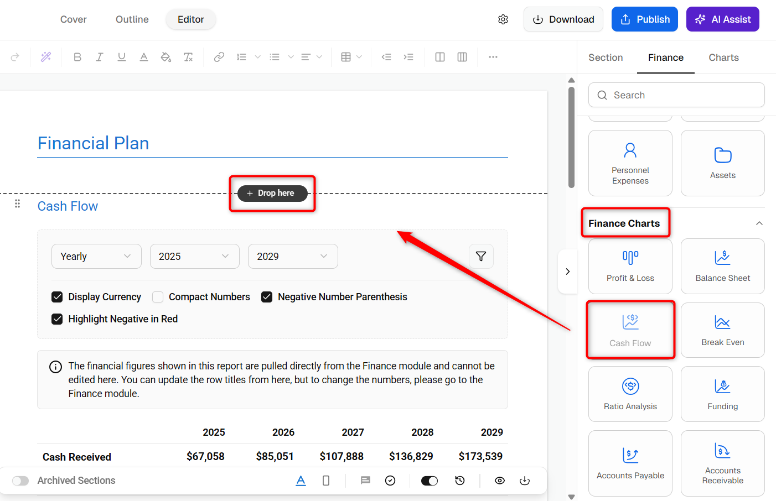Viewport: 776px width, 501px height.
Task: Open the filter options for Cash Flow
Action: tap(481, 257)
